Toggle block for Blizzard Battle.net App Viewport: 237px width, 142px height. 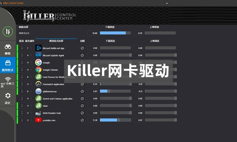(x=82, y=48)
